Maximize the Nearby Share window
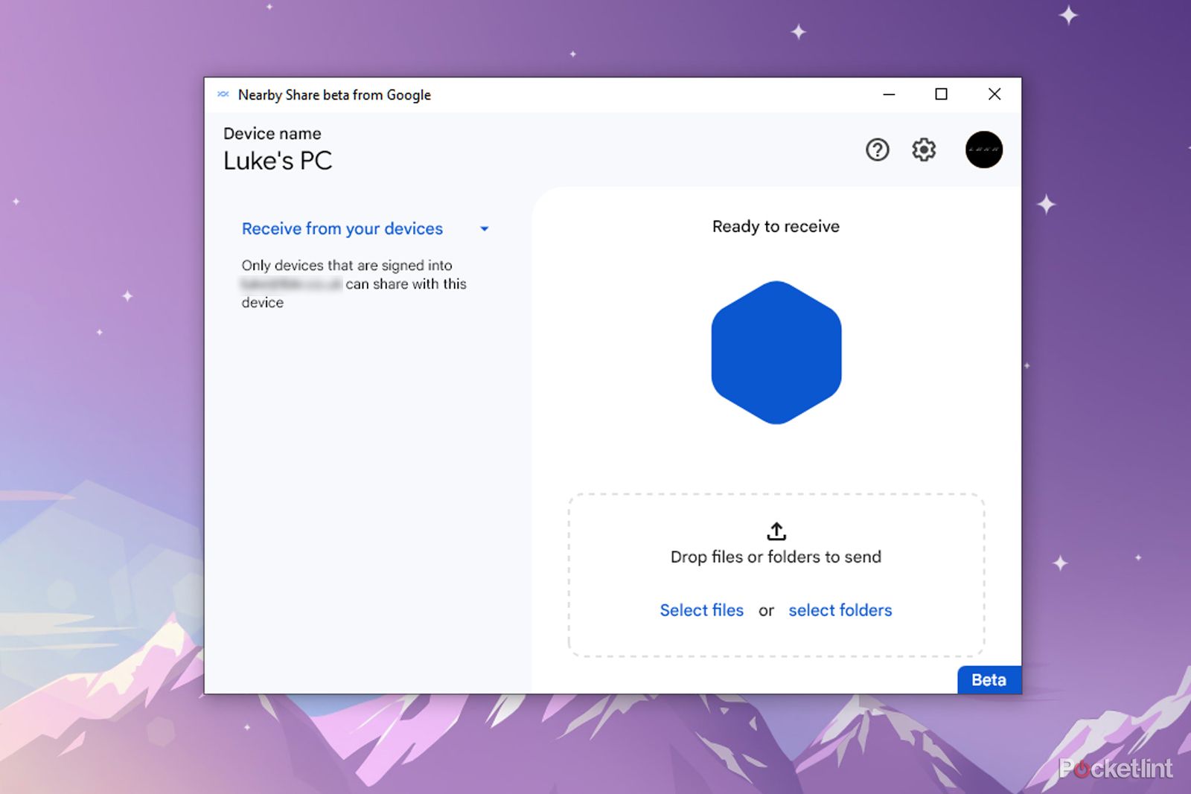The image size is (1191, 794). point(941,95)
